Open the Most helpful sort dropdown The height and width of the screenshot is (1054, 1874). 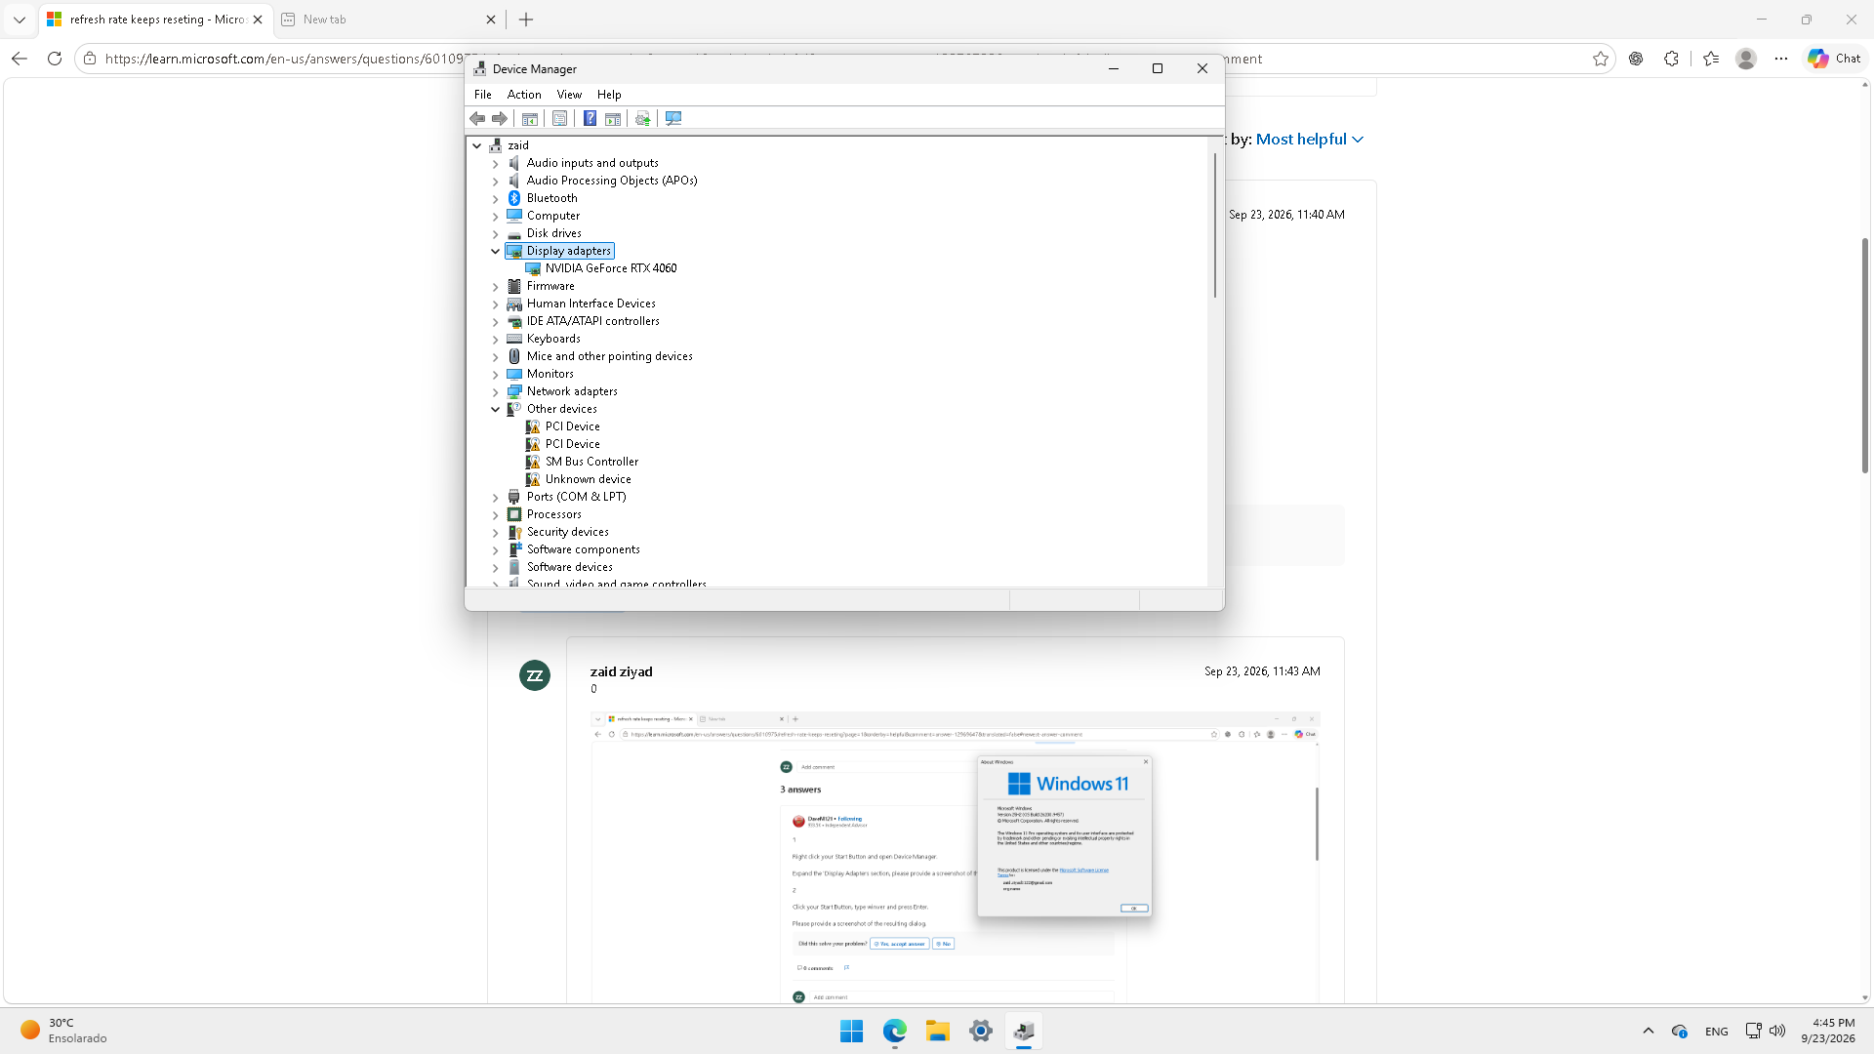click(1309, 140)
